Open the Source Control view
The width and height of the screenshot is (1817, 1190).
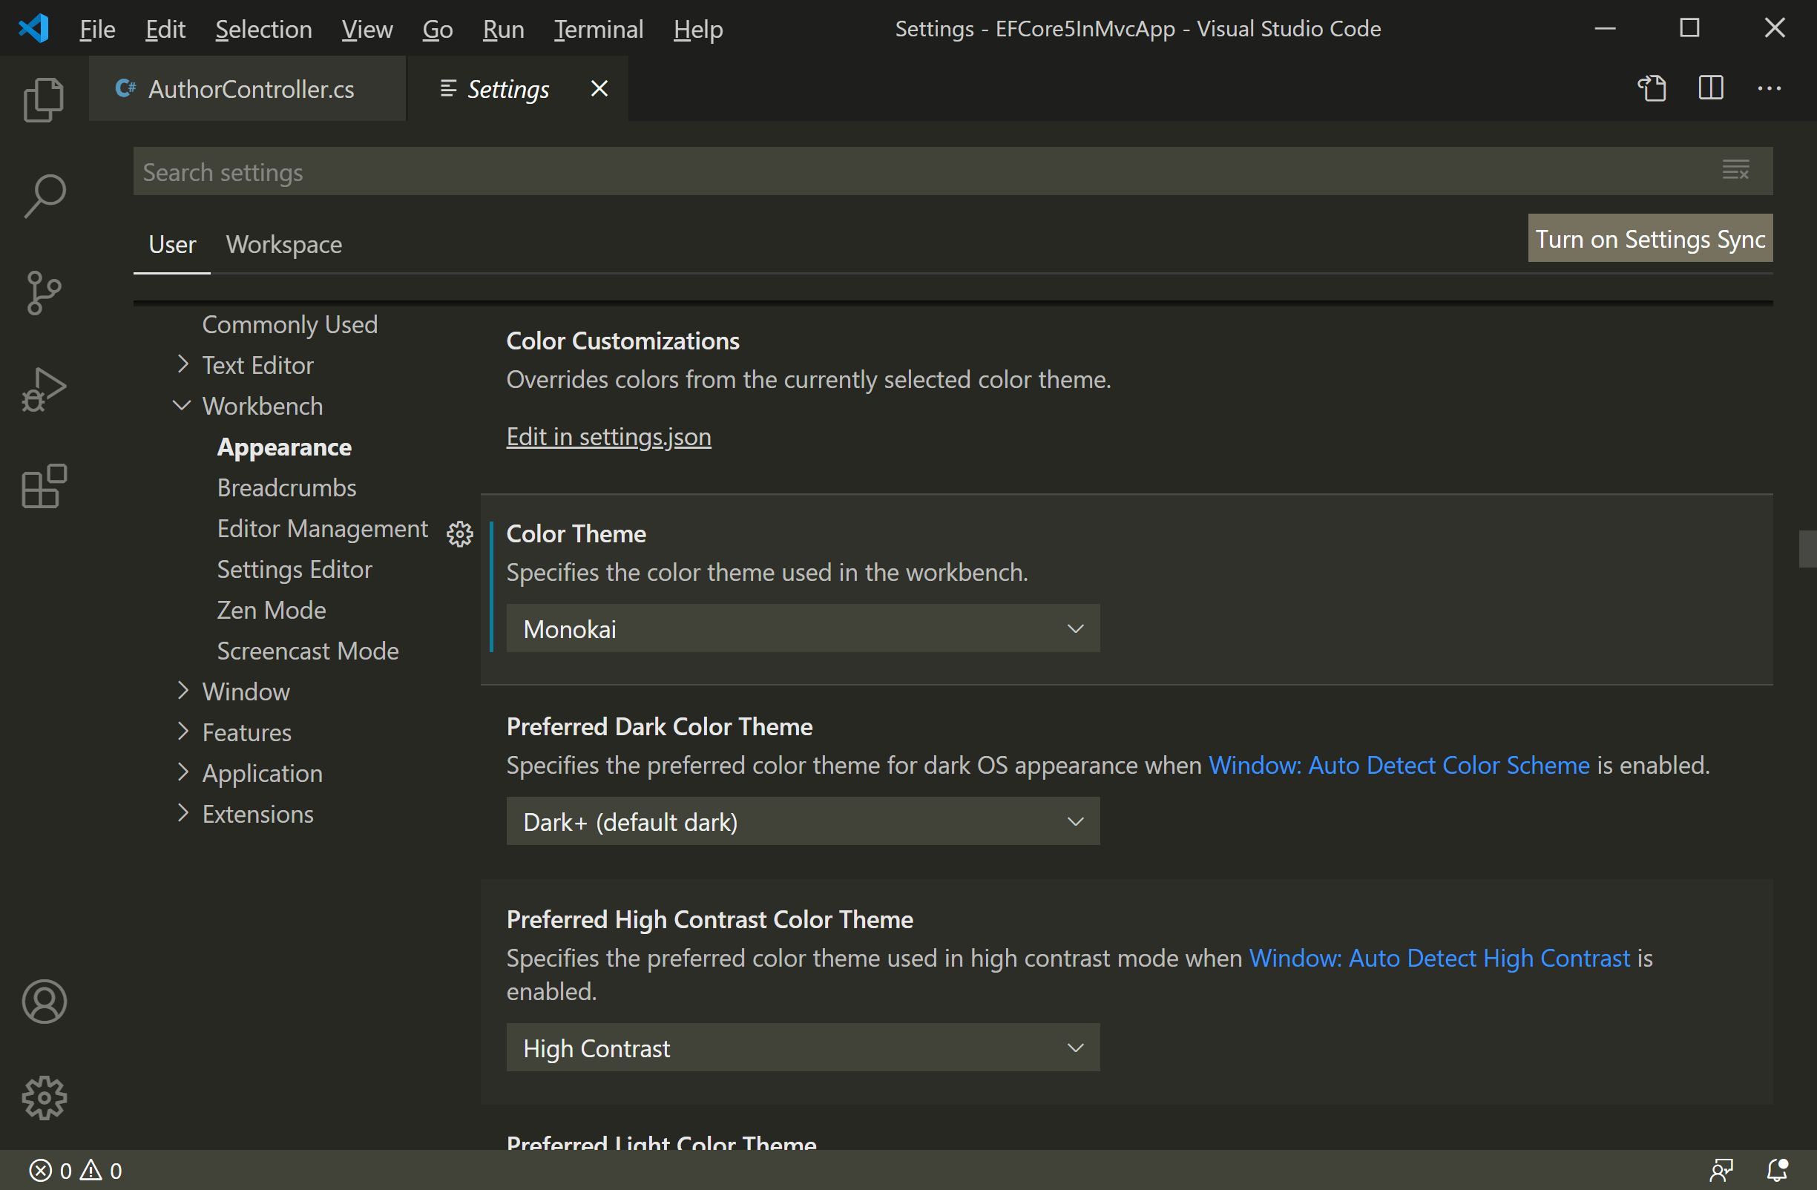click(44, 293)
